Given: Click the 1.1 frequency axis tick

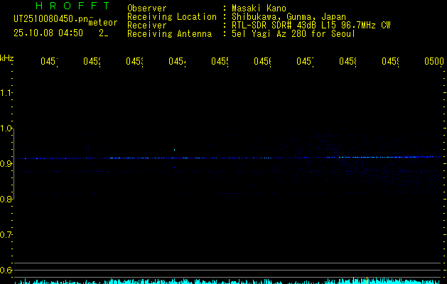Looking at the screenshot, I should tap(7, 93).
